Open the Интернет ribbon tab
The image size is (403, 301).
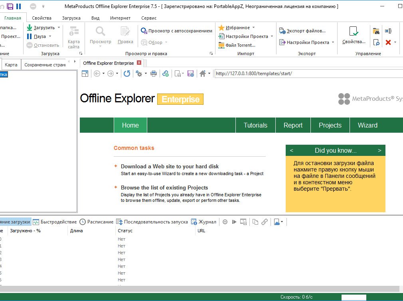(120, 18)
